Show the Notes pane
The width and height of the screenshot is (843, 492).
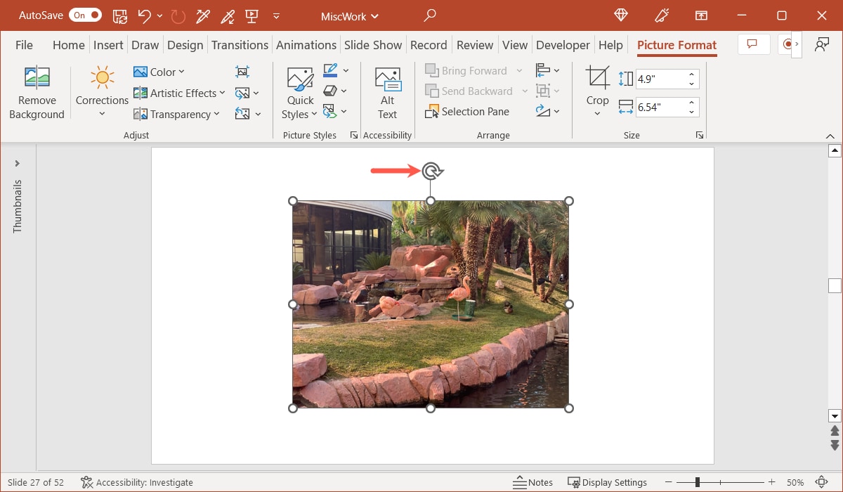[532, 482]
